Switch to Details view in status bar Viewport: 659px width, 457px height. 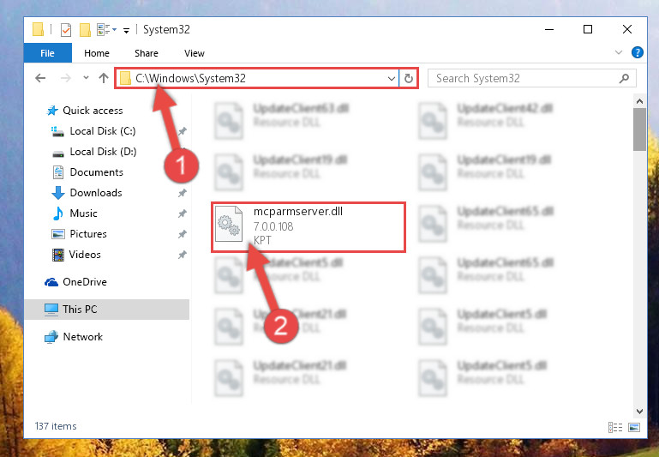[x=615, y=427]
